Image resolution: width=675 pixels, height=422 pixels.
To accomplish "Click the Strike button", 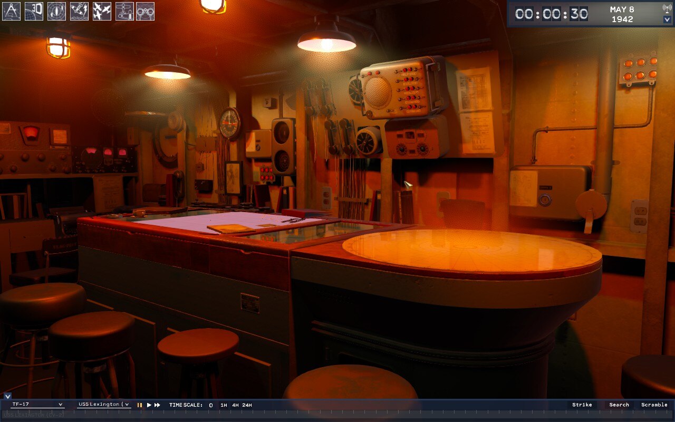I will pos(582,405).
